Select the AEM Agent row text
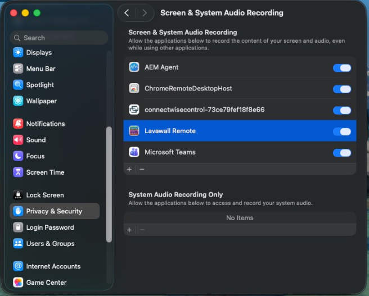369x296 pixels. [161, 67]
